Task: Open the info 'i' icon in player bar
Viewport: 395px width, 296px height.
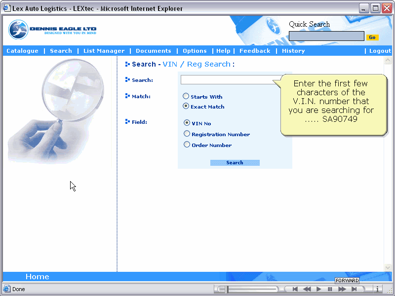Action: tap(377, 289)
